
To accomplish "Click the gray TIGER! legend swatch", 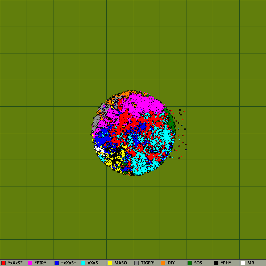I will pyautogui.click(x=136, y=263).
